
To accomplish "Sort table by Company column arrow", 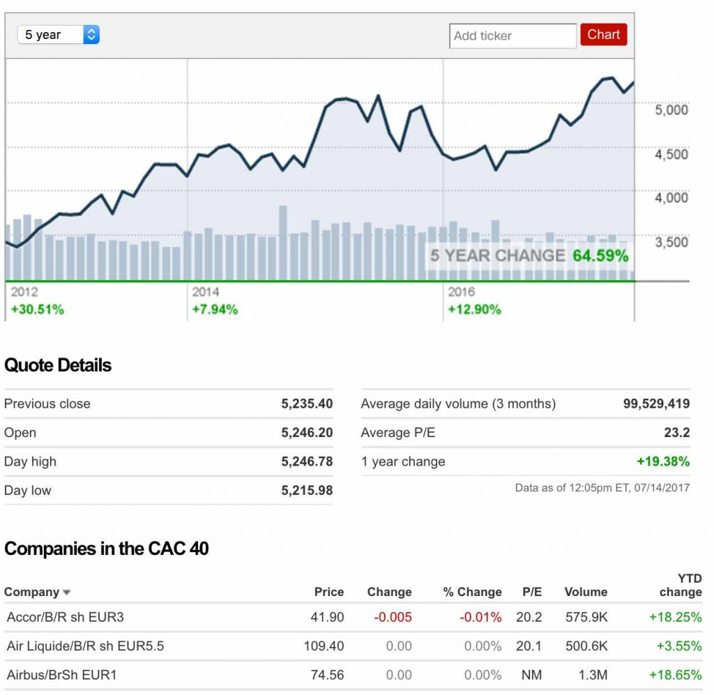I will [67, 593].
